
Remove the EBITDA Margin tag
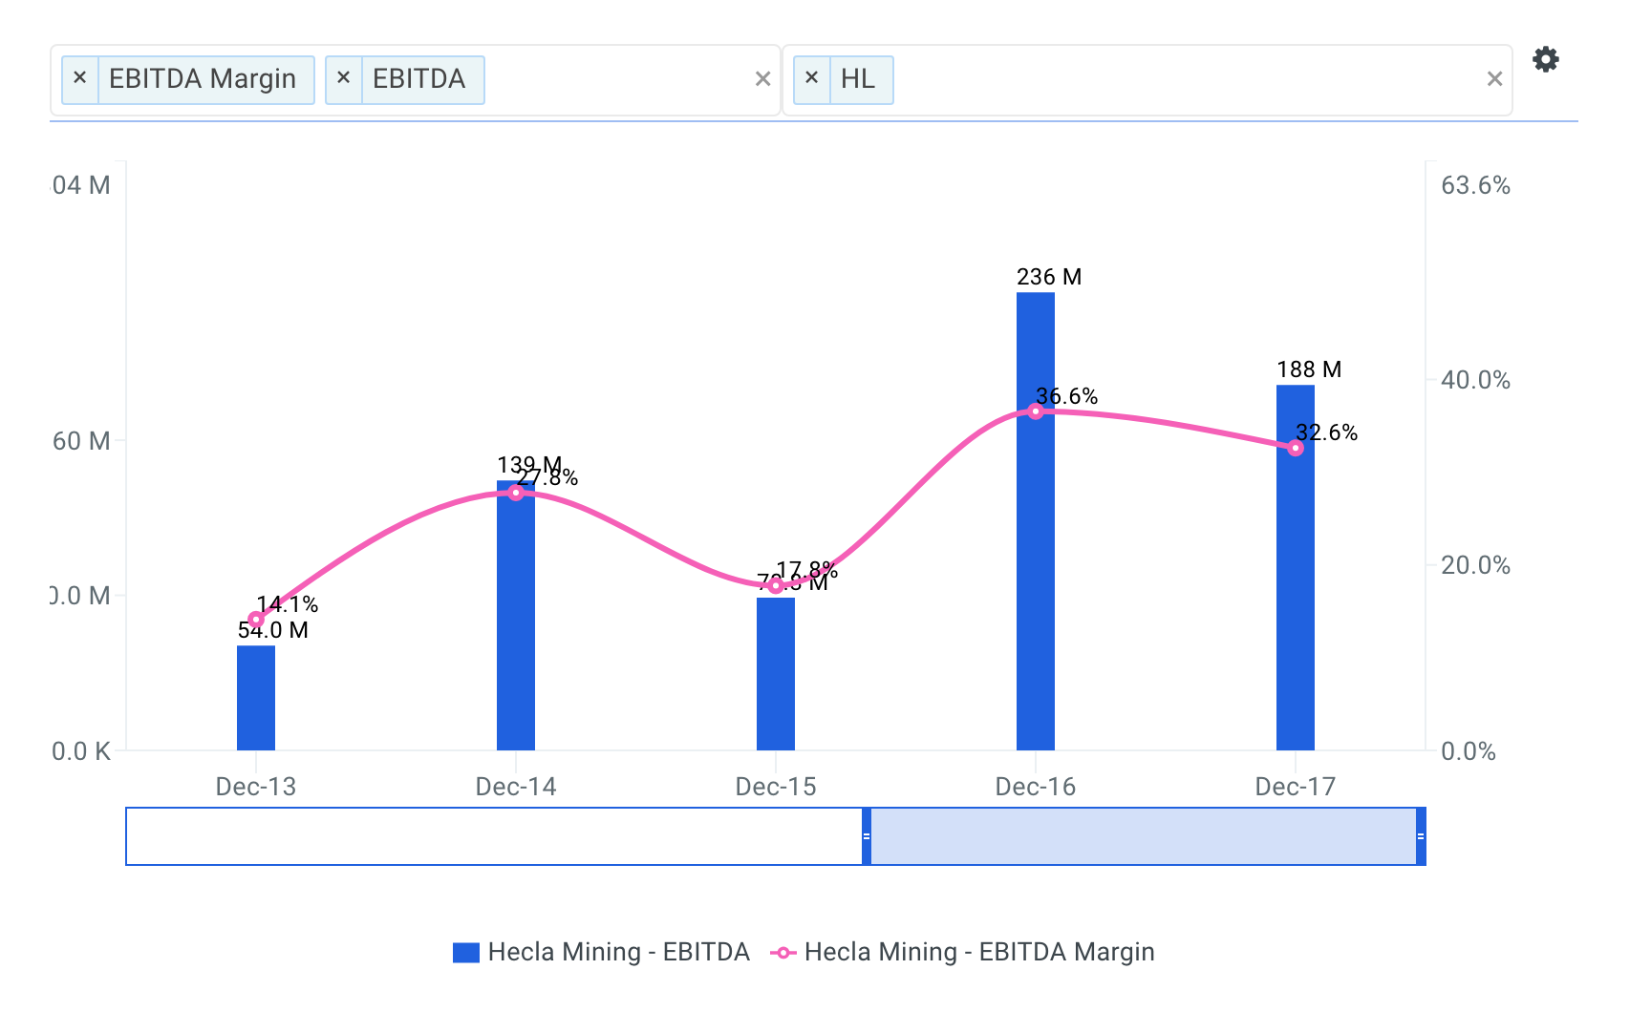(x=80, y=78)
